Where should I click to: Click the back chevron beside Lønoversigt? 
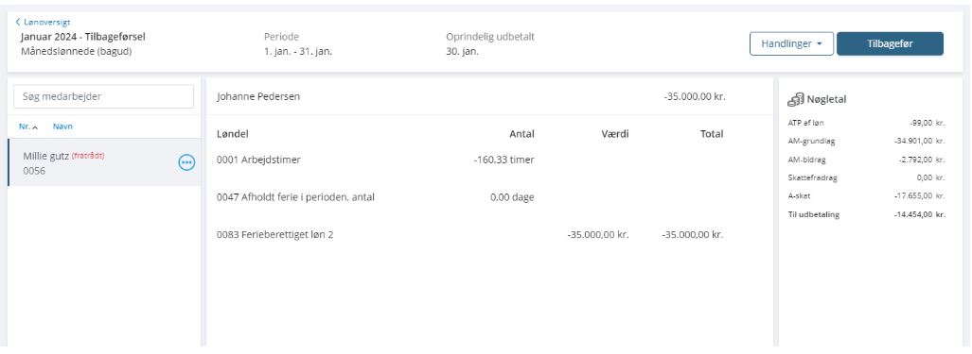18,23
